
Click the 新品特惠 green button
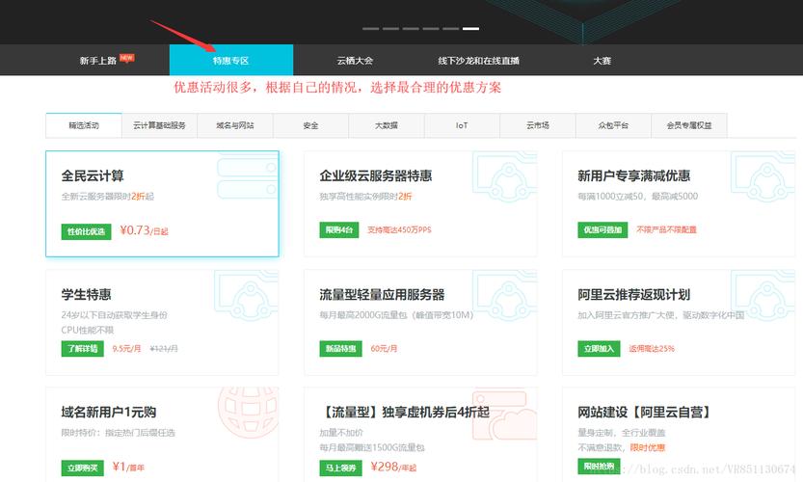click(x=340, y=349)
